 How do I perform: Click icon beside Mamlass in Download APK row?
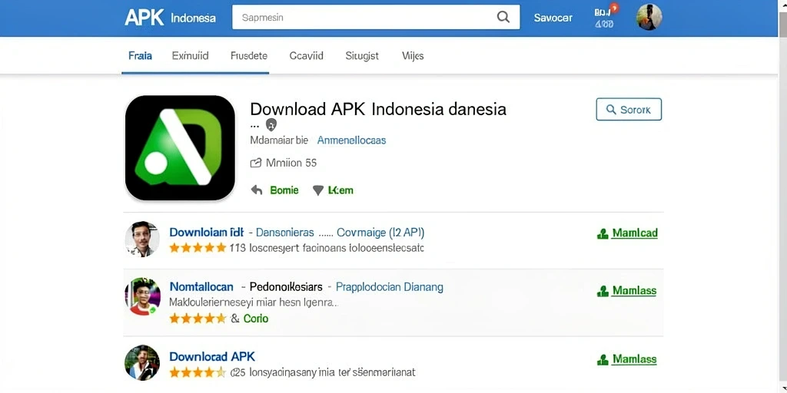tap(603, 360)
